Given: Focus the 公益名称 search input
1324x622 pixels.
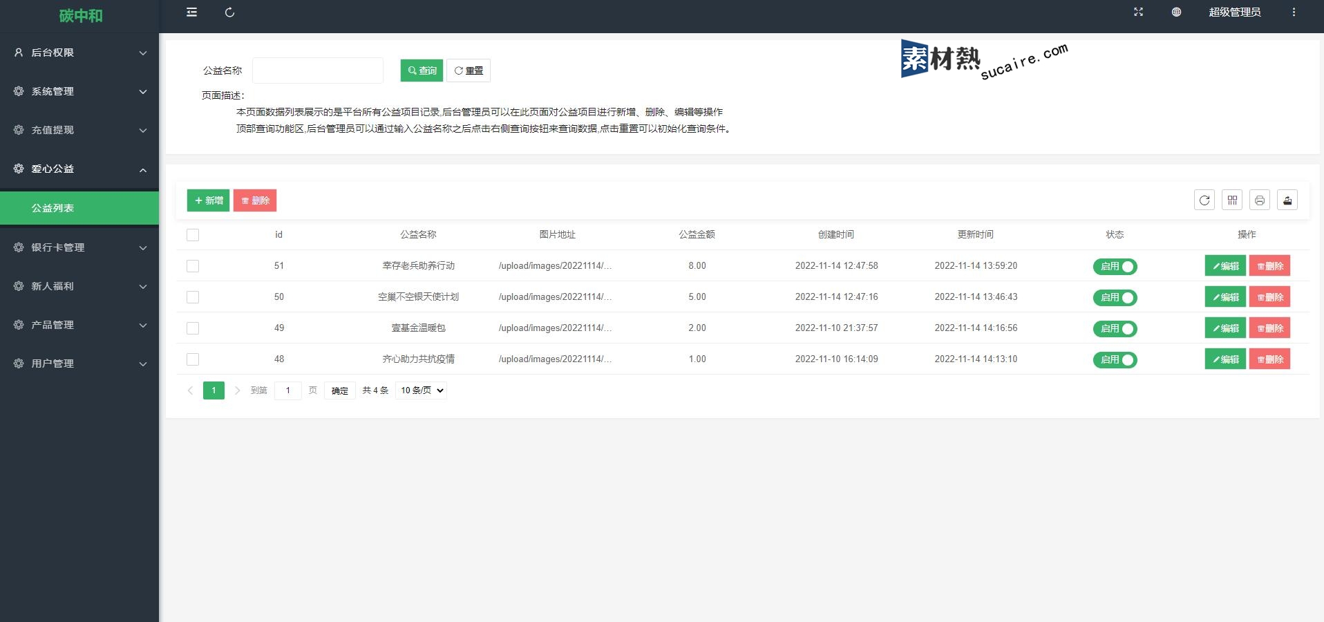Looking at the screenshot, I should click(318, 70).
